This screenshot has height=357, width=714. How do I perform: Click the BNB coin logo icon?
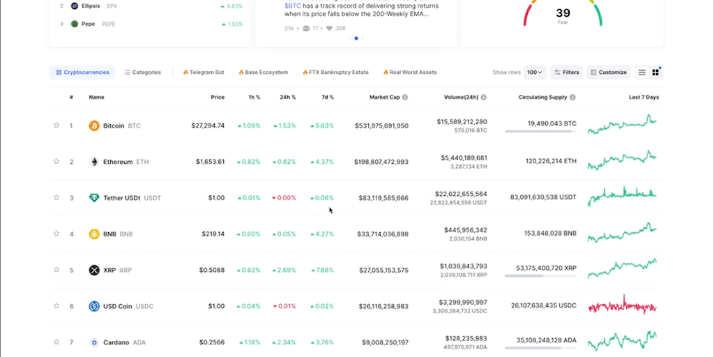click(94, 234)
